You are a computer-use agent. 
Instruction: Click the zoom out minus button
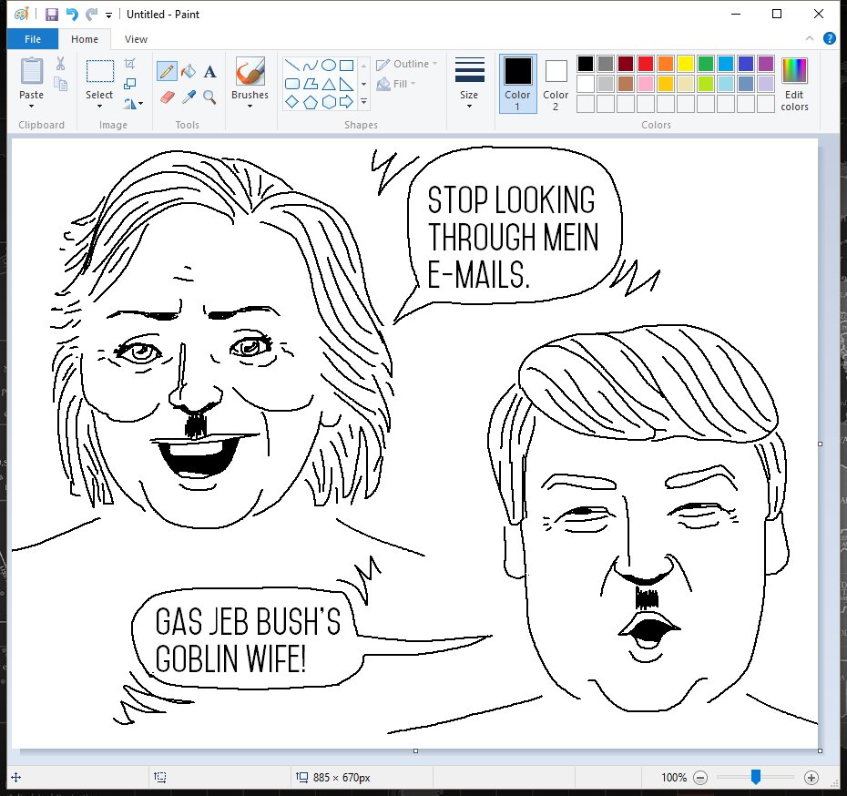[700, 778]
